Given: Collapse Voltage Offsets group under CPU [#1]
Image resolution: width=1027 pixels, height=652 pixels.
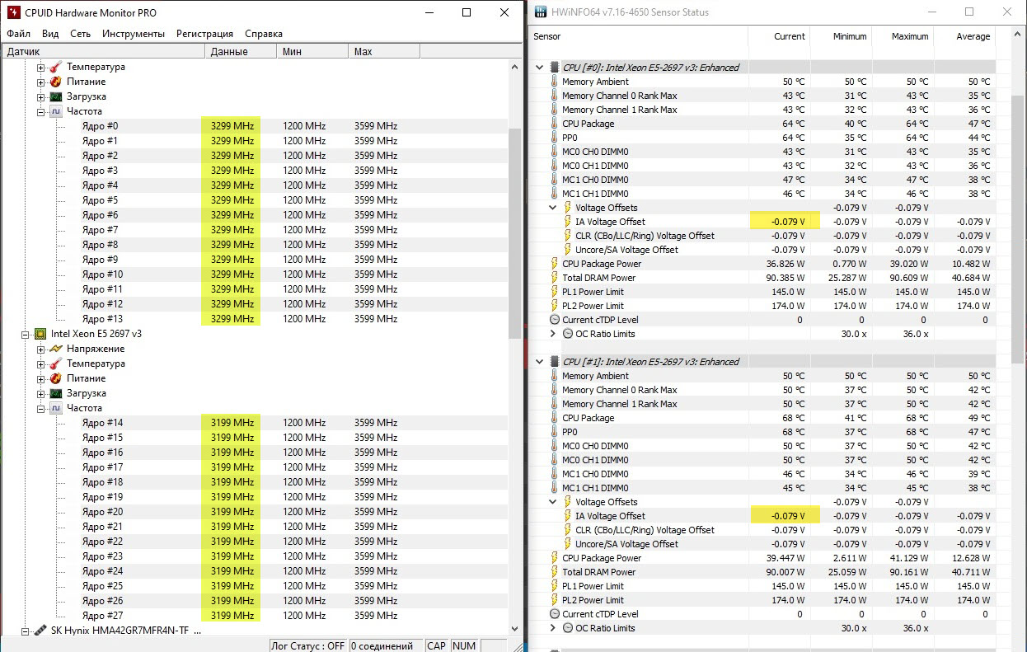Looking at the screenshot, I should (553, 502).
